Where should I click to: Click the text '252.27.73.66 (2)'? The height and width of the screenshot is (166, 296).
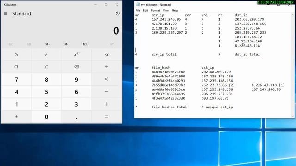(x=218, y=85)
